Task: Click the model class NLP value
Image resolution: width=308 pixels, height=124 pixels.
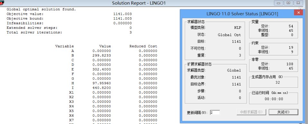Action: [238, 28]
